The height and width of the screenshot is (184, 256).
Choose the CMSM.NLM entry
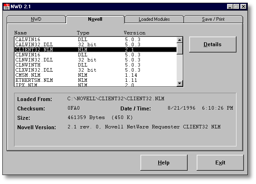point(95,75)
